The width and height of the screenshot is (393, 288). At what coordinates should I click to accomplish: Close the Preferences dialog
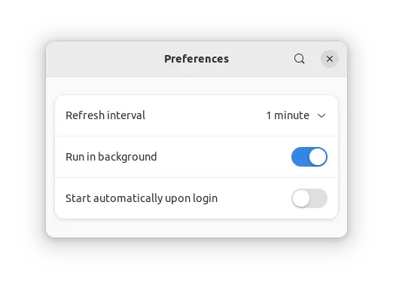point(330,59)
